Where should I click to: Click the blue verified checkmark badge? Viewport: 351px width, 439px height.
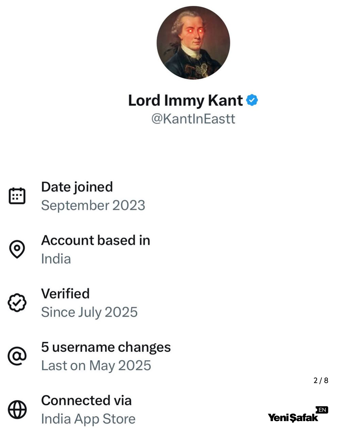point(252,100)
